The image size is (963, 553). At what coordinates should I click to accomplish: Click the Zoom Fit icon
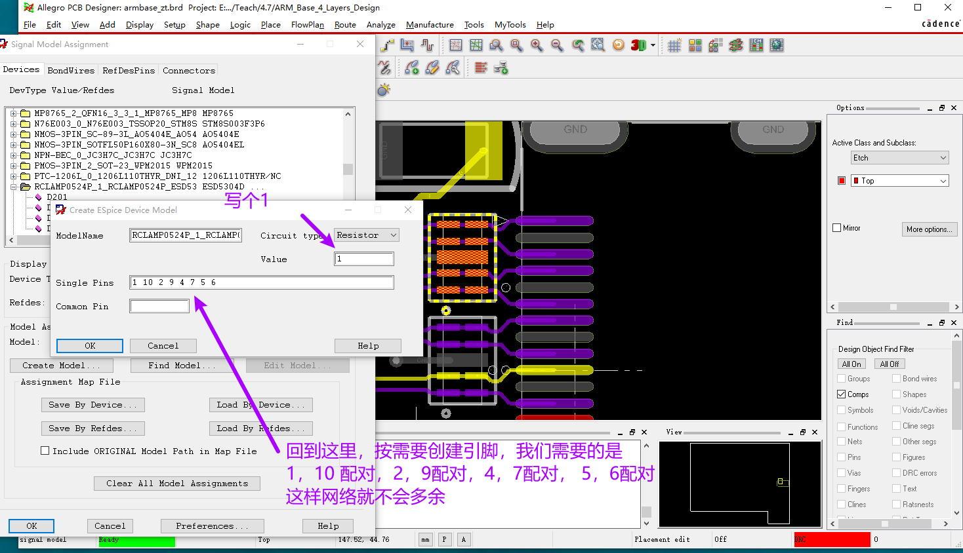tap(517, 45)
